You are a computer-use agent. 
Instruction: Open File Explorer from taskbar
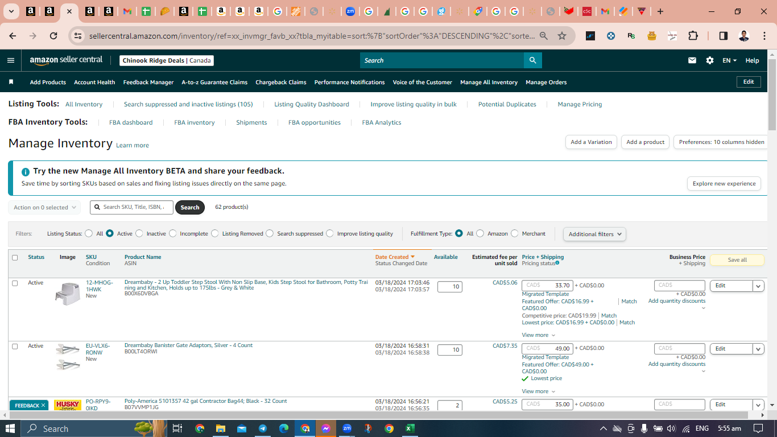tap(220, 428)
